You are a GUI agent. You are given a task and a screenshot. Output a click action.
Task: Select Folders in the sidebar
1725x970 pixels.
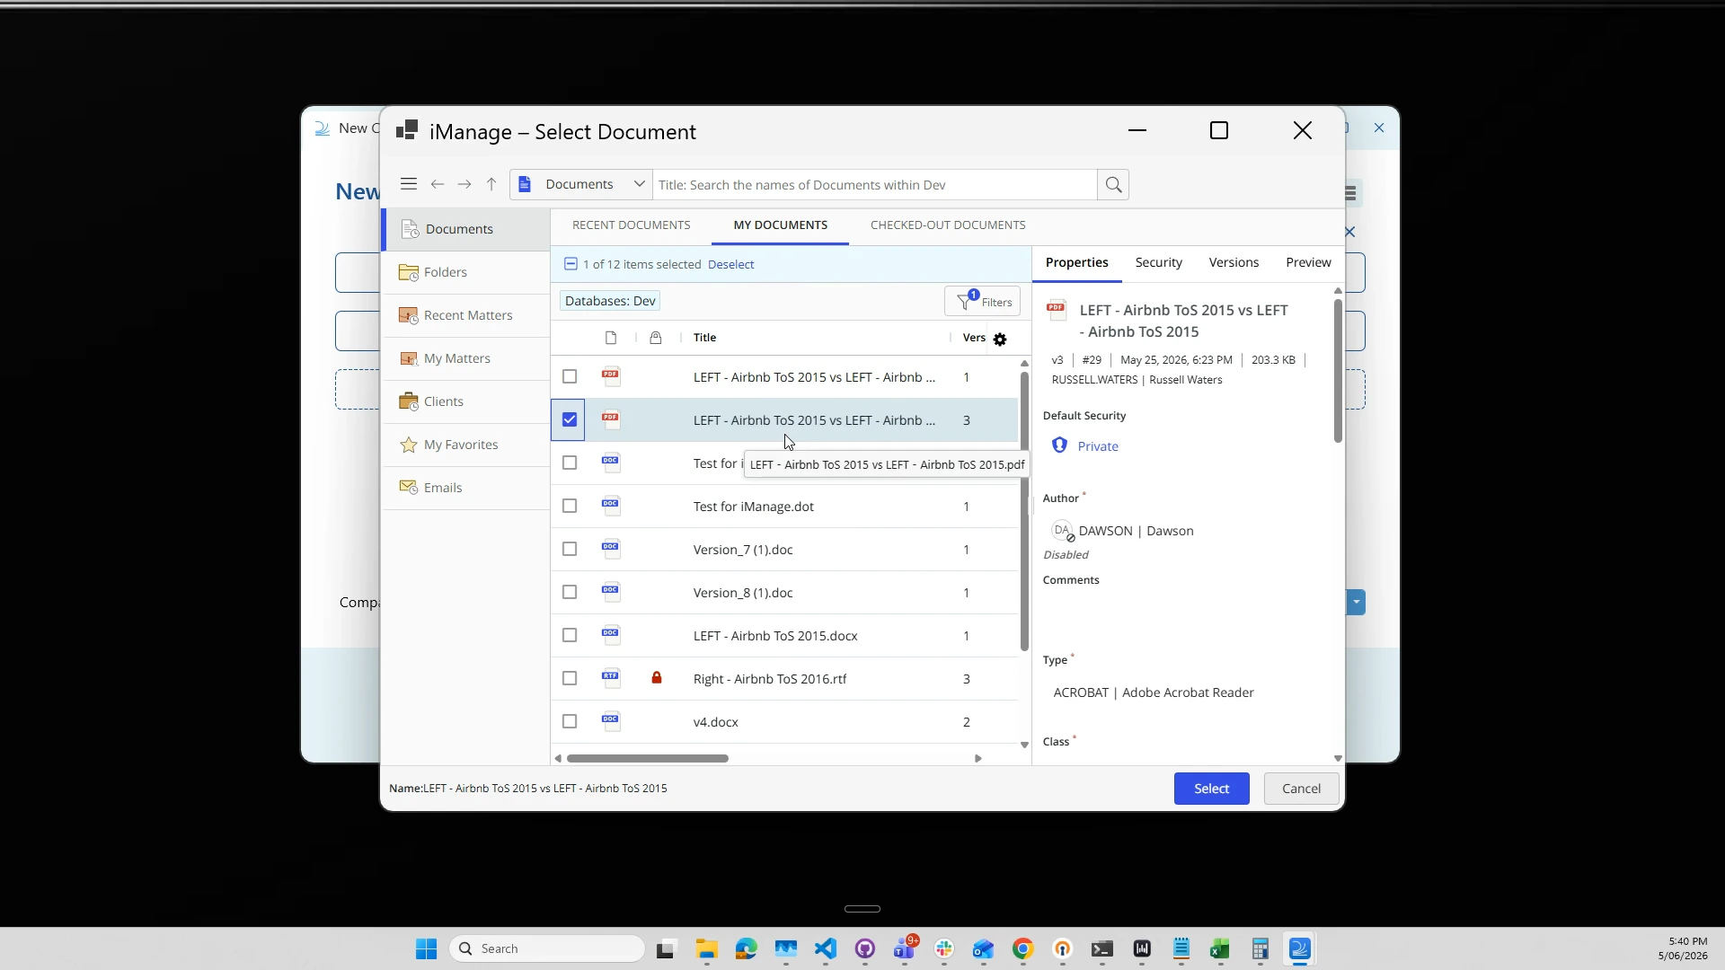[x=466, y=272]
